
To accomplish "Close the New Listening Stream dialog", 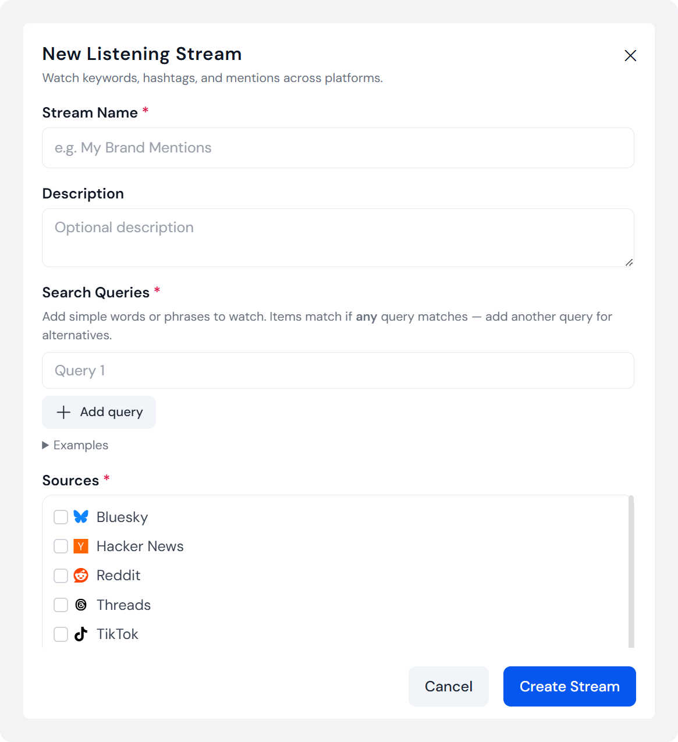I will click(630, 56).
